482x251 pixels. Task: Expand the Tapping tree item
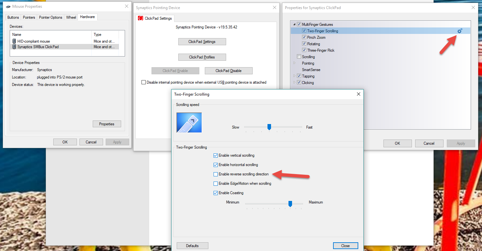tap(294, 76)
